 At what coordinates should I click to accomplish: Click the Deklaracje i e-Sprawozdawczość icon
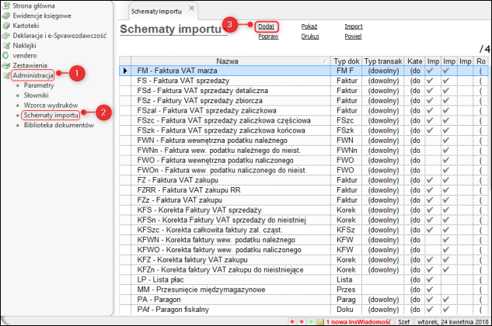[6, 36]
